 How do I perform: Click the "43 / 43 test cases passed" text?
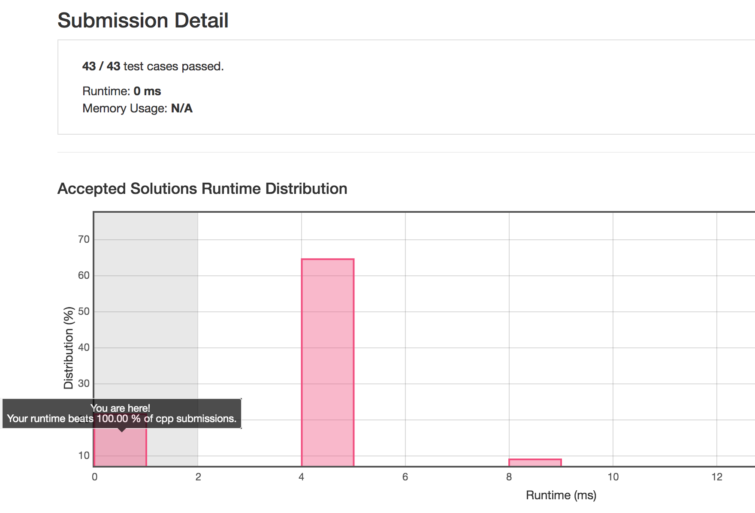point(153,66)
